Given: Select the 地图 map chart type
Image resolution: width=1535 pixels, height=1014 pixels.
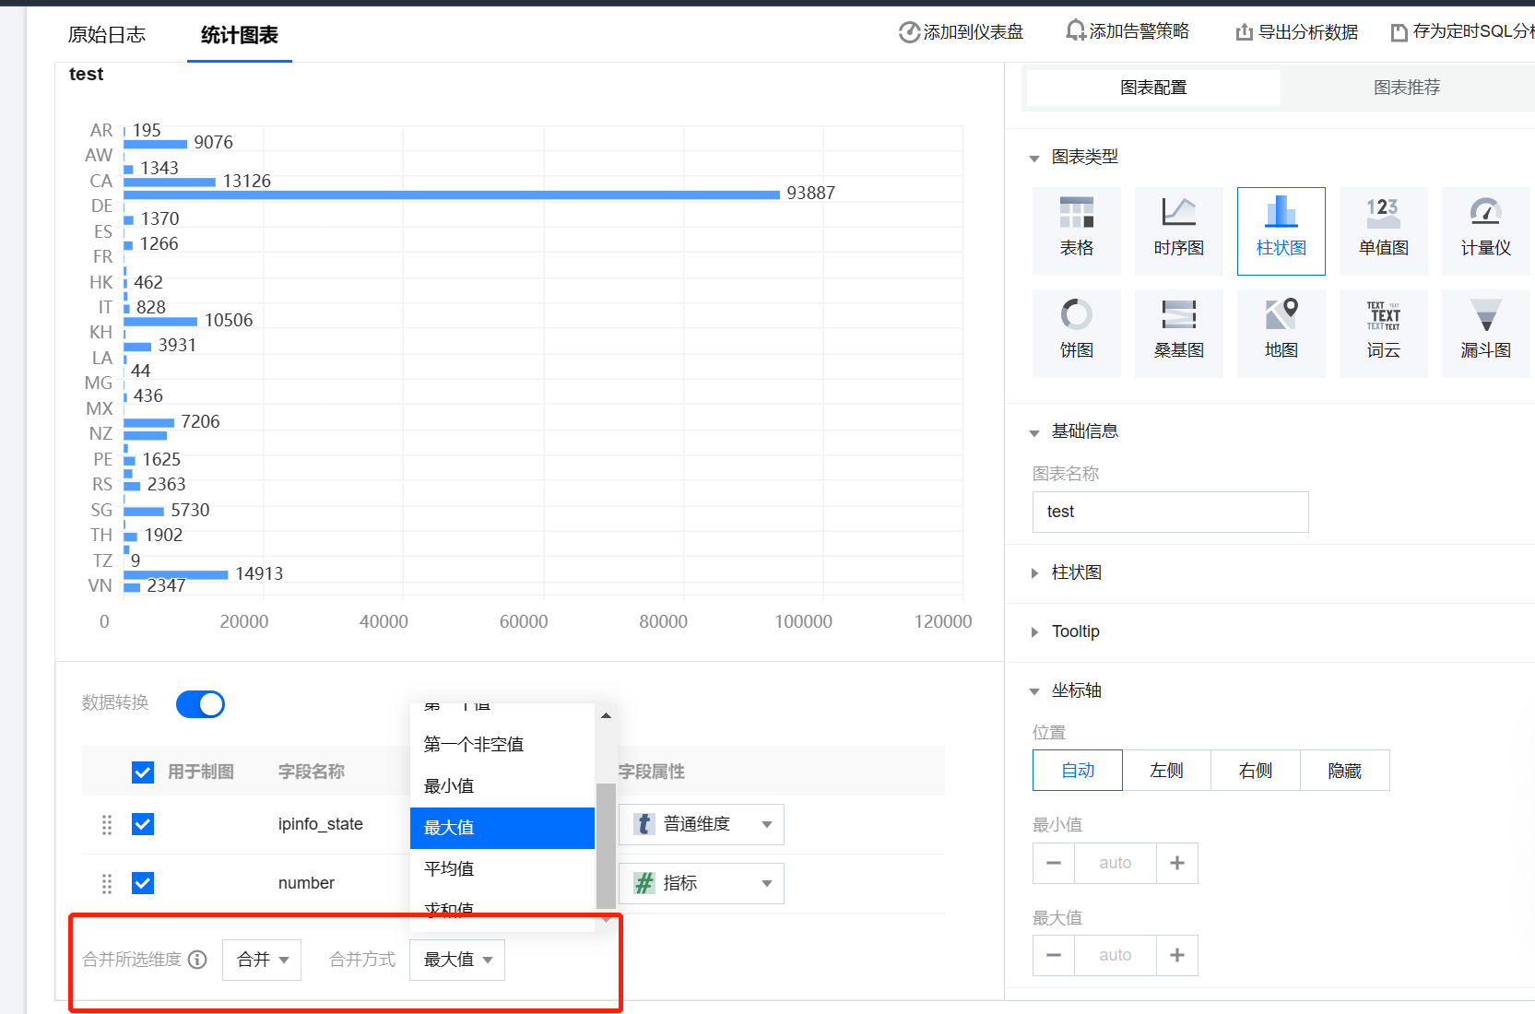Looking at the screenshot, I should (1281, 334).
